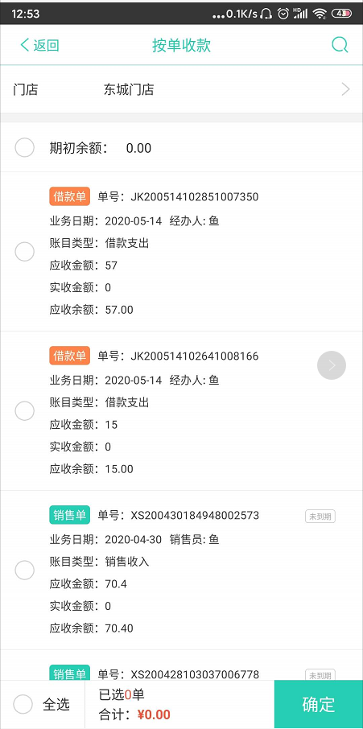Viewport: 363px width, 729px height.
Task: Tap the 未到期 badge on XS200428103037006778
Action: [x=320, y=675]
